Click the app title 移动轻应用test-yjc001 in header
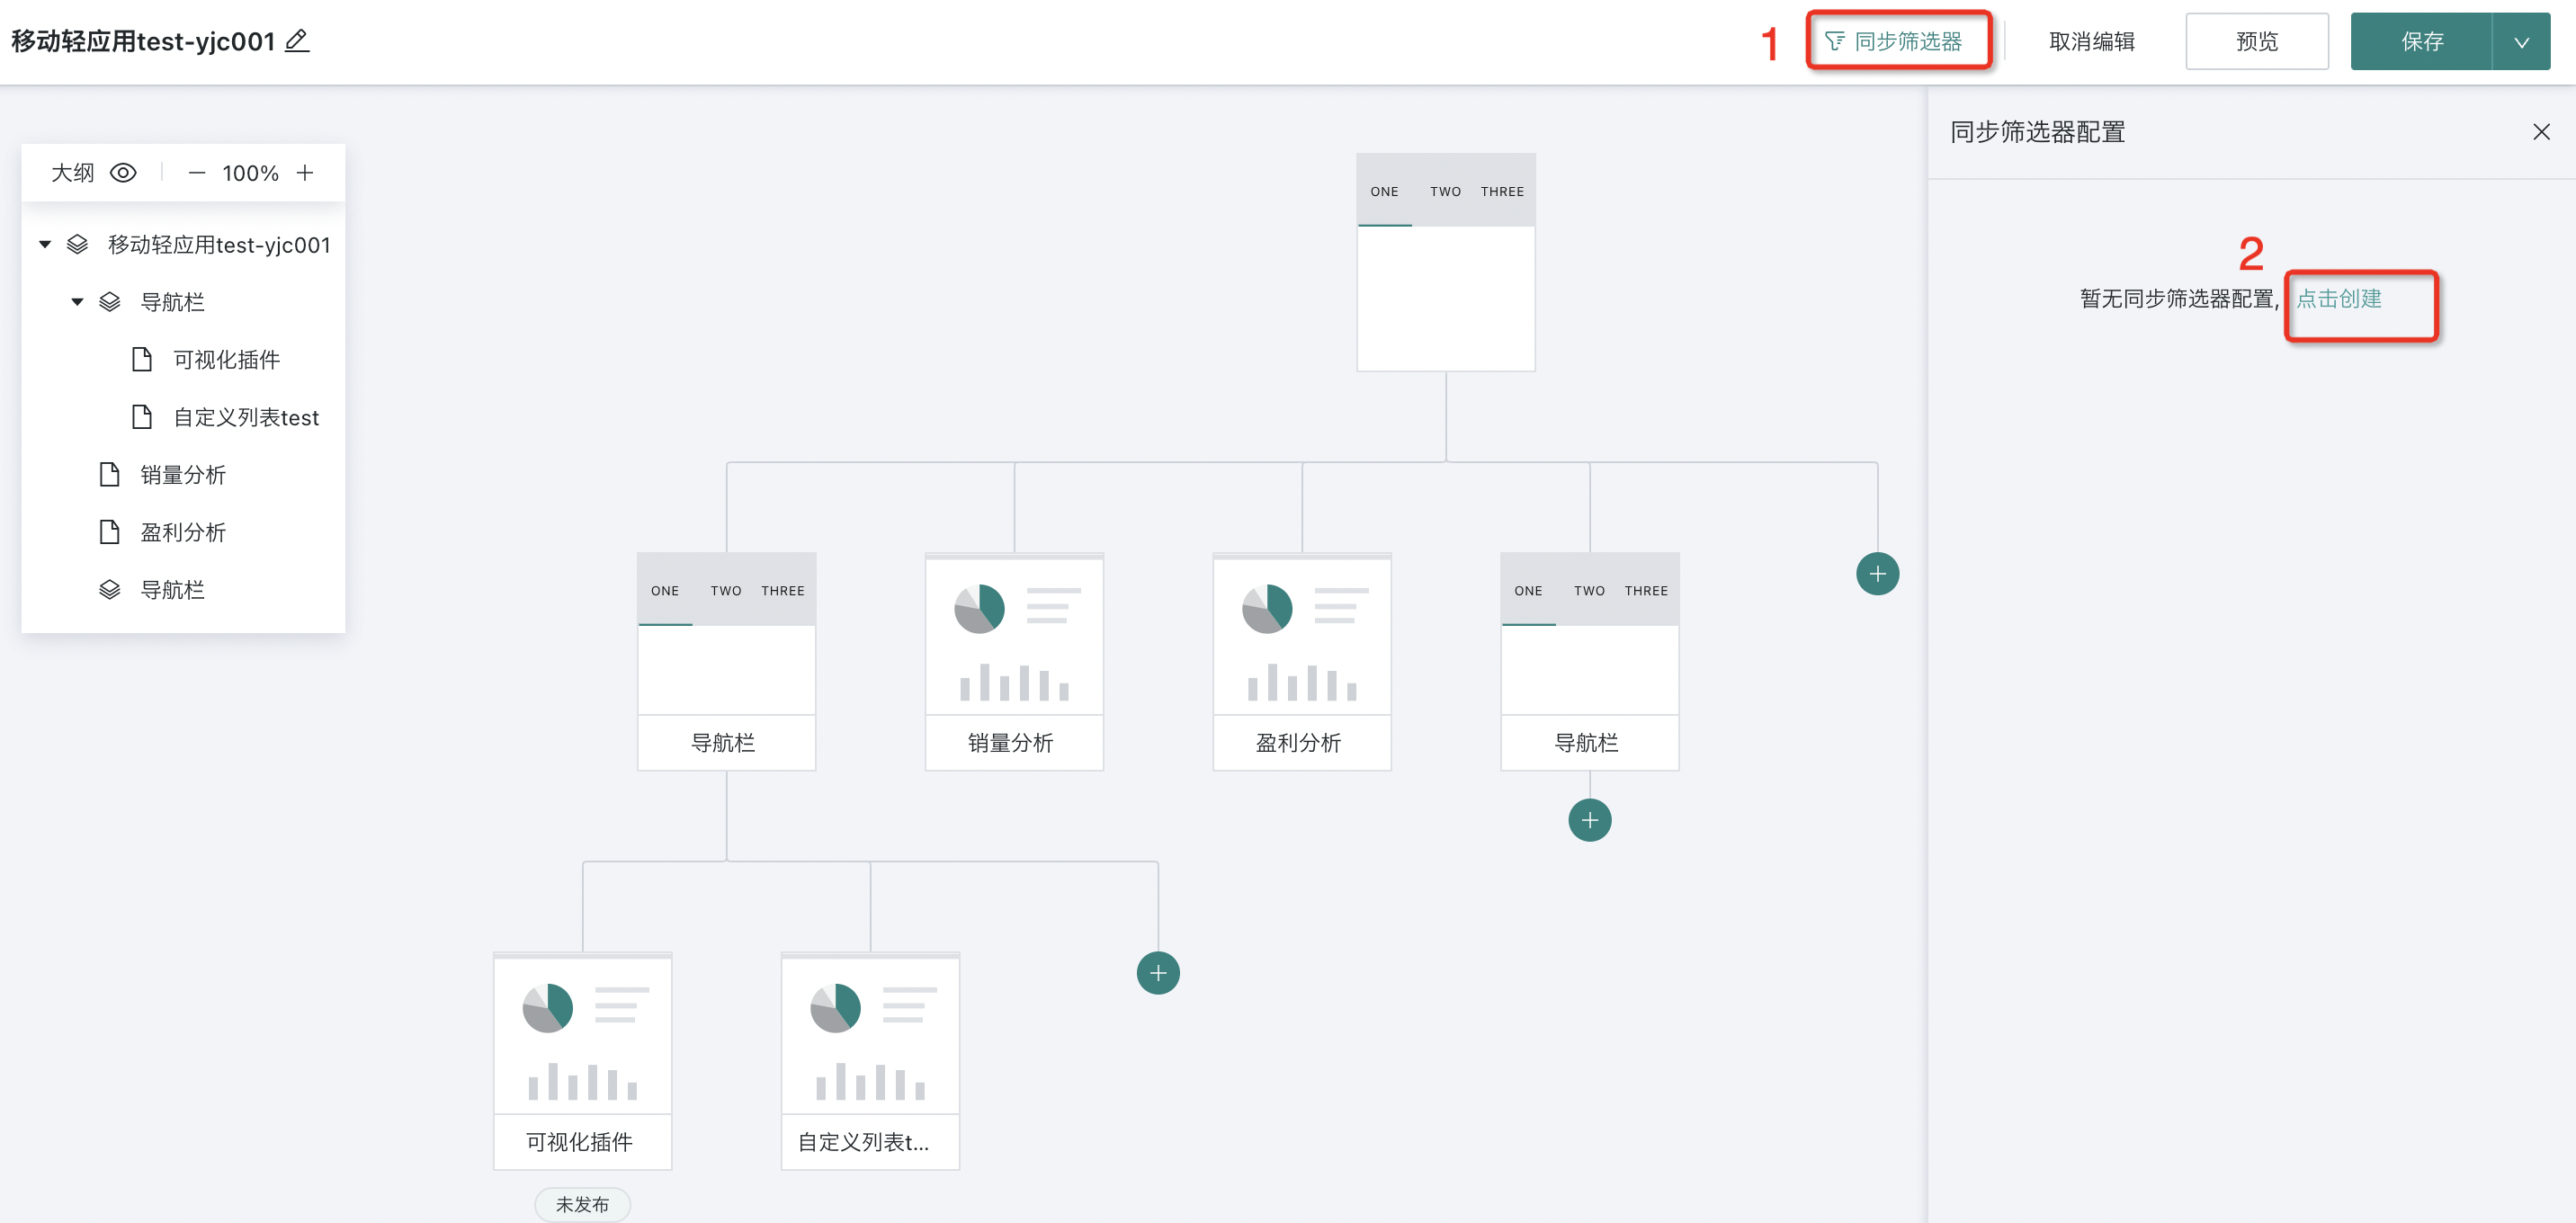Image resolution: width=2576 pixels, height=1223 pixels. [x=143, y=41]
